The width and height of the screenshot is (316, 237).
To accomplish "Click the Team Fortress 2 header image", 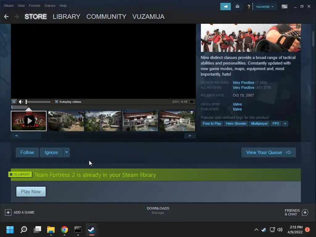I will tap(251, 38).
